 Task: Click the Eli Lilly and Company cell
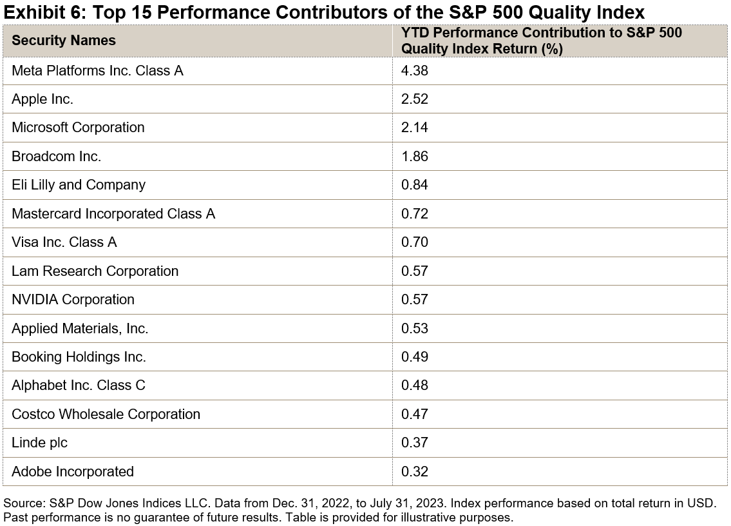coord(79,185)
